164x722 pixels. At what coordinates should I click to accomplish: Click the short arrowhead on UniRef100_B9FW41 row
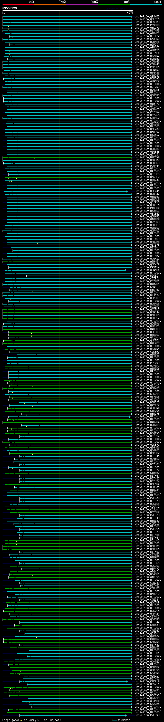click(x=127, y=191)
